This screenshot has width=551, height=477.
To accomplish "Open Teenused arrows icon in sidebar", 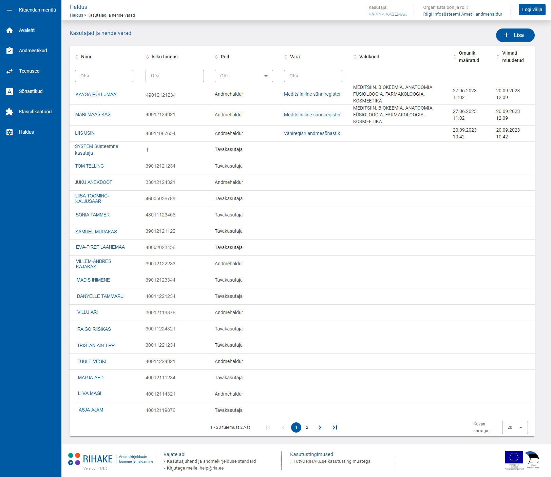I will point(9,71).
